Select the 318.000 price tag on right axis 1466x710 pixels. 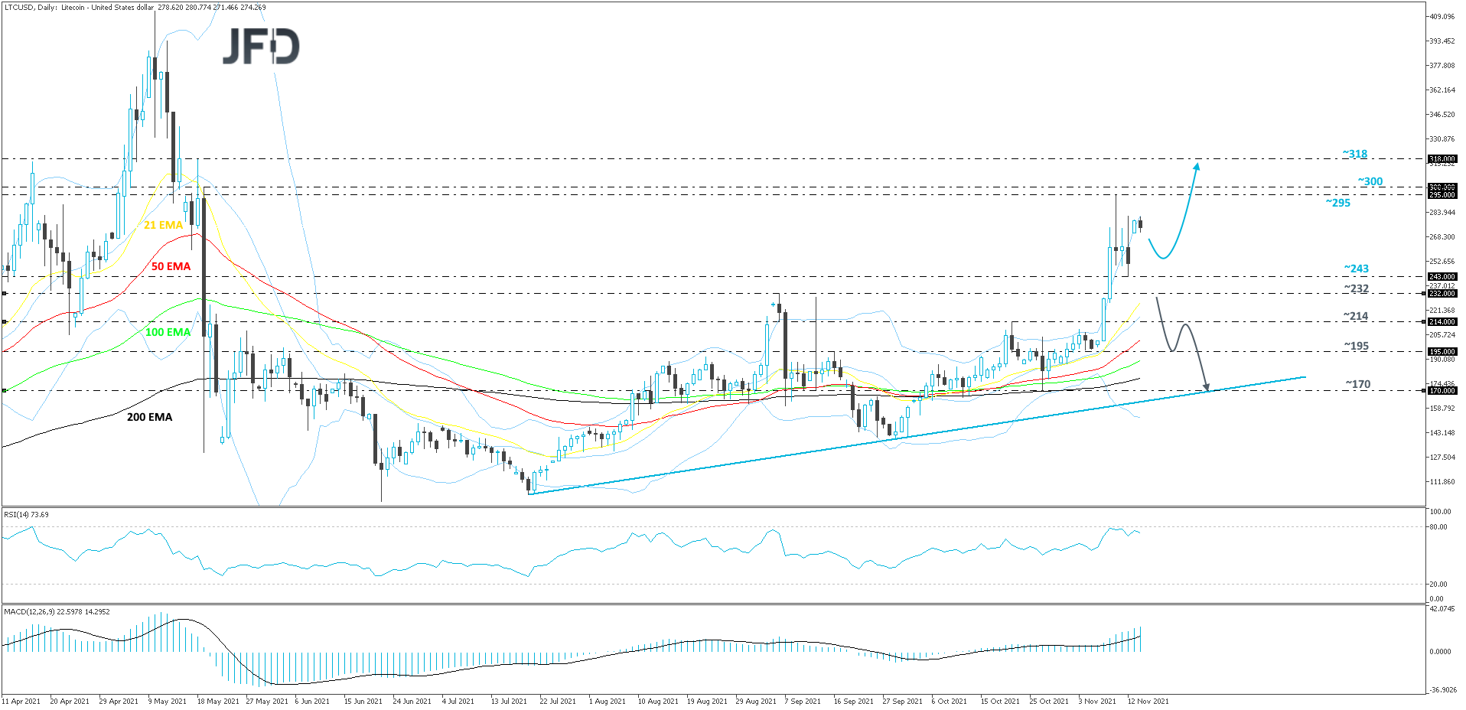click(1442, 159)
